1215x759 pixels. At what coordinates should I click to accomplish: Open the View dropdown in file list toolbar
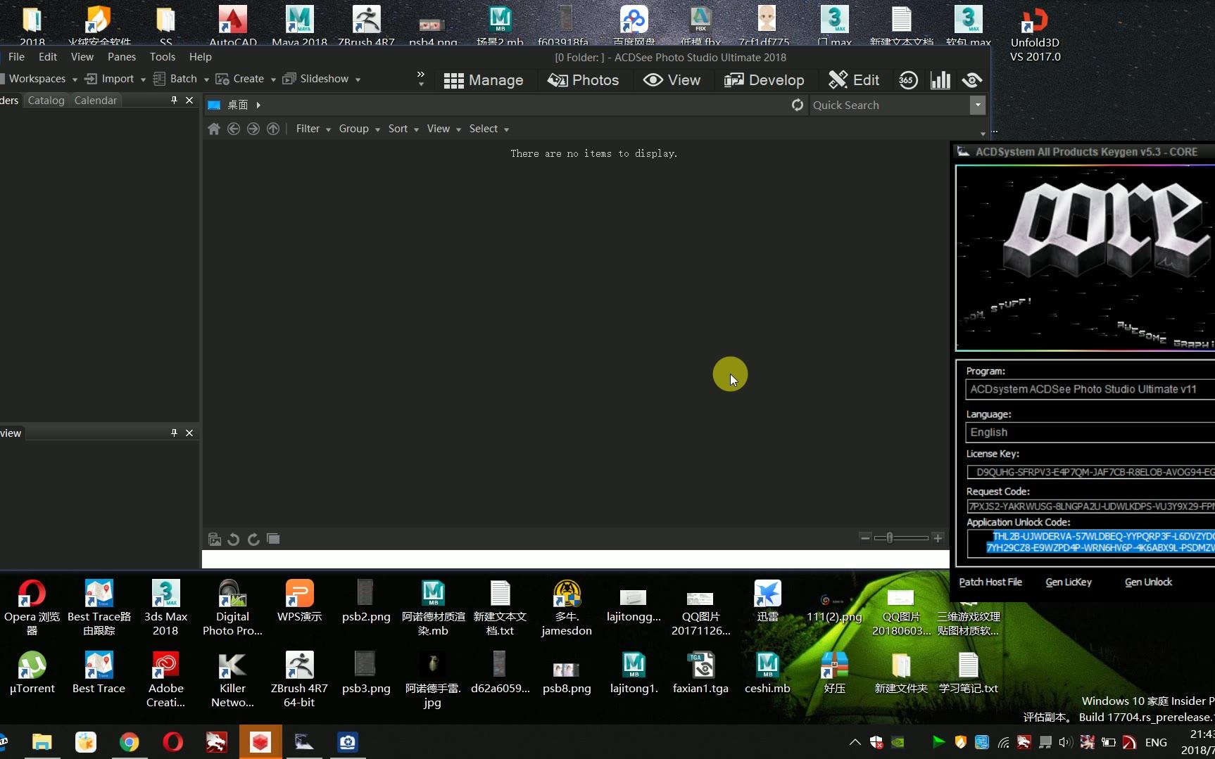point(443,129)
